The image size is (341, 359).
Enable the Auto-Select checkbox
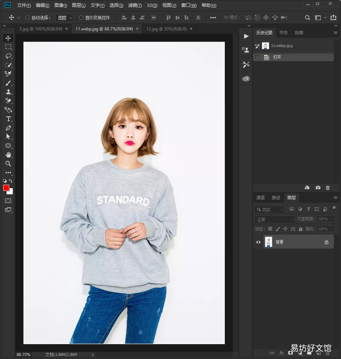[x=28, y=18]
